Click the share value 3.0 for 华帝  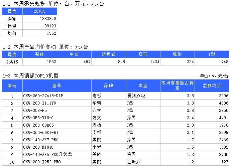190,103
